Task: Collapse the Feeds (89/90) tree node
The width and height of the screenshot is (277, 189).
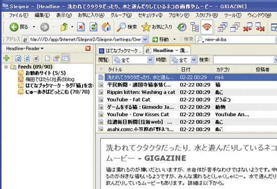Action: [x=6, y=67]
